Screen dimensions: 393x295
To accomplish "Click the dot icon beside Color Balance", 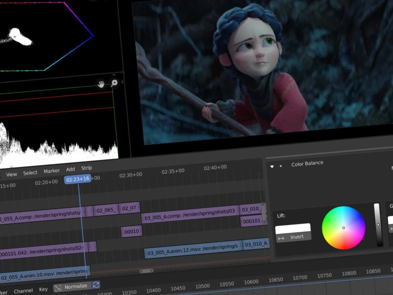I will pyautogui.click(x=281, y=166).
